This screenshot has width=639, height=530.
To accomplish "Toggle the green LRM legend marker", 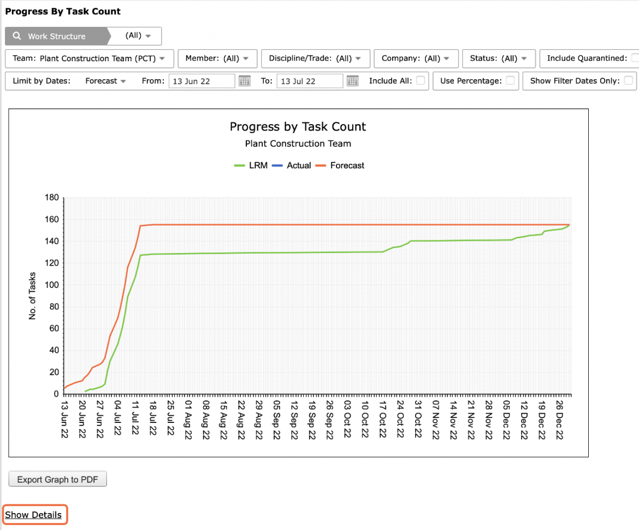I will 239,166.
